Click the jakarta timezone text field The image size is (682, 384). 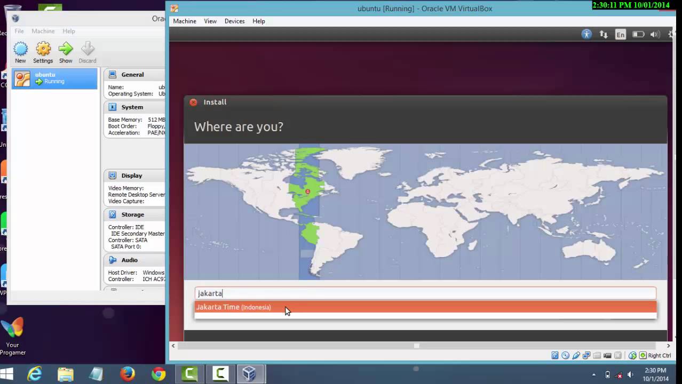coord(425,293)
